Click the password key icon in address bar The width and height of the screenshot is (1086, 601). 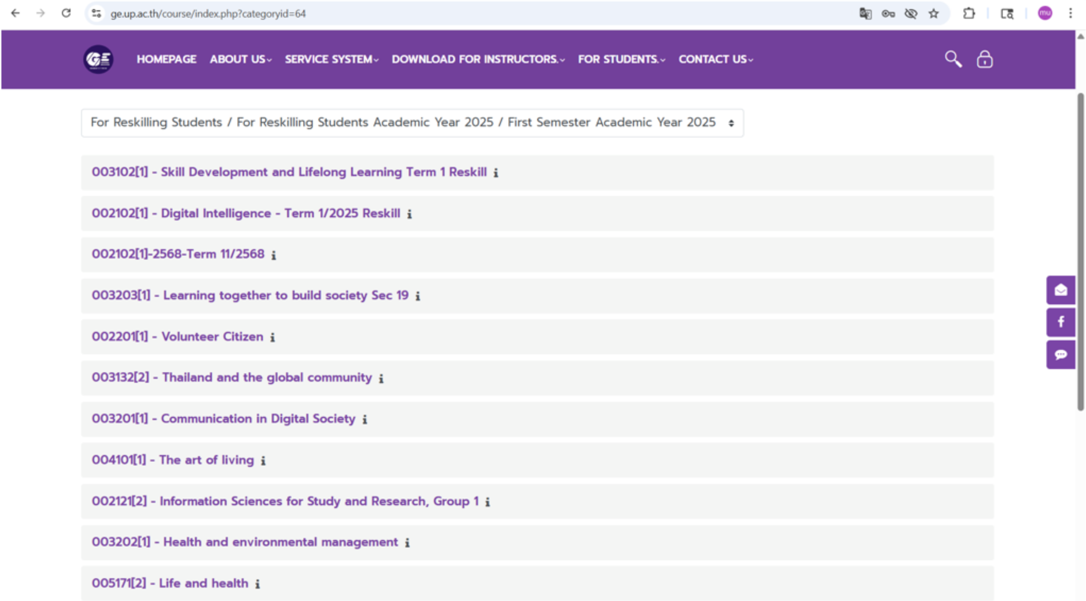pos(888,14)
